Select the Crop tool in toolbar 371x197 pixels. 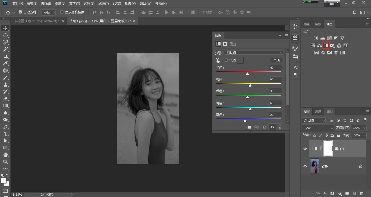coord(5,56)
